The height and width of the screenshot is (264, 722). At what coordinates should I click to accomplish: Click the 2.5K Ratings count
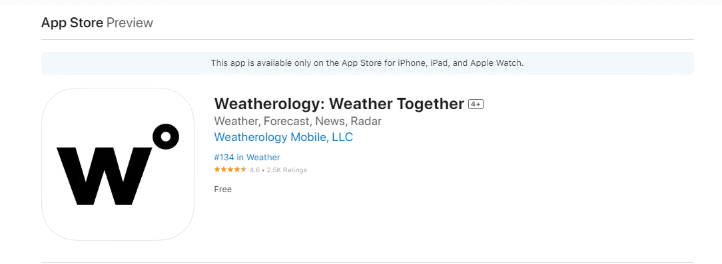coord(286,170)
